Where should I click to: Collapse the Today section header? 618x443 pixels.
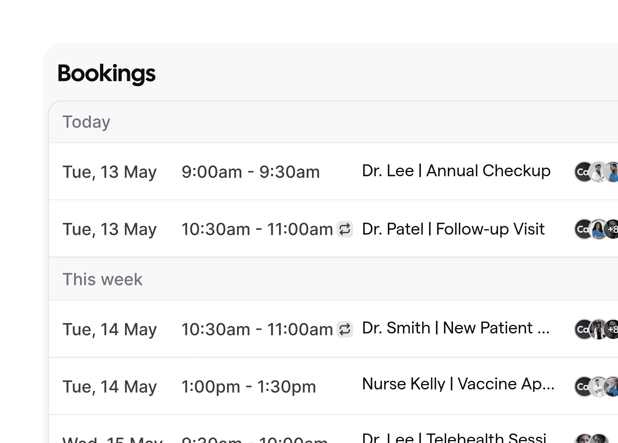[86, 121]
